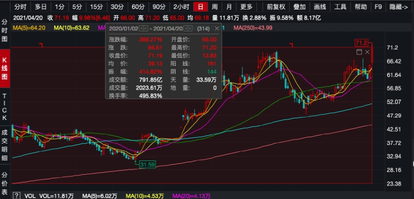Toggle 叠加 overlay mode
This screenshot has width=414, height=199.
[299, 7]
